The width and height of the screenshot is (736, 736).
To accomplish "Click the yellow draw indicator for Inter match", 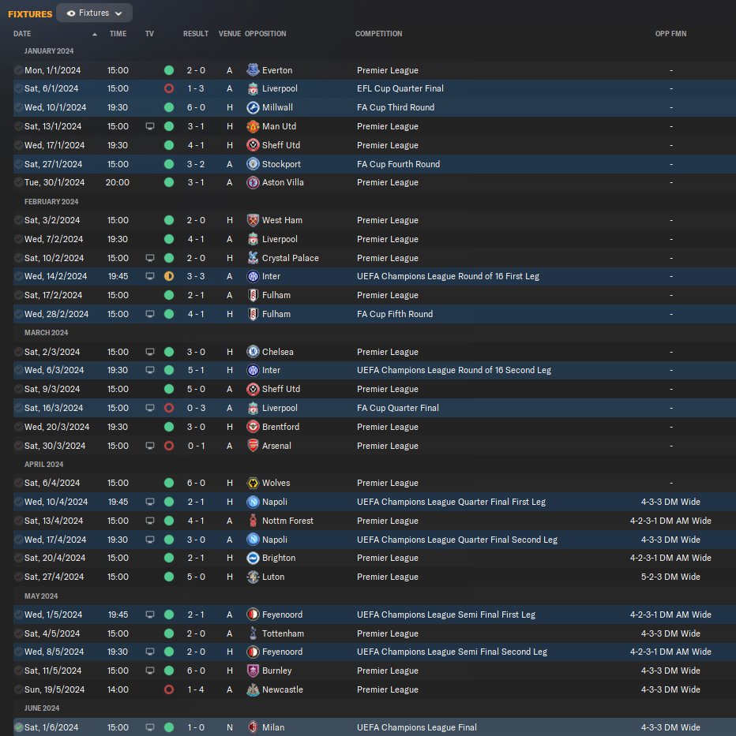I will (169, 276).
